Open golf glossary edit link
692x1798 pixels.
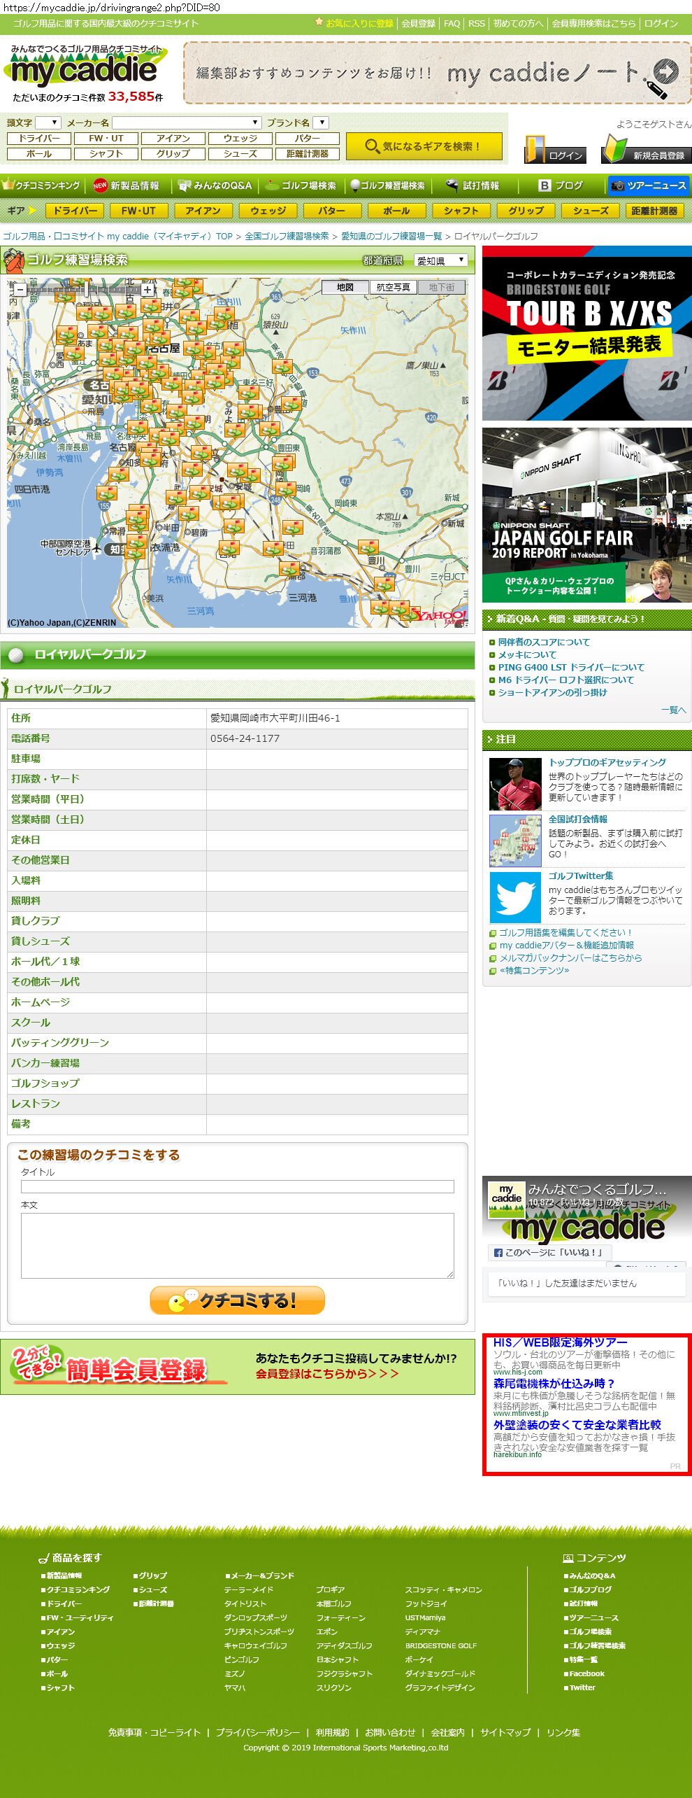565,933
